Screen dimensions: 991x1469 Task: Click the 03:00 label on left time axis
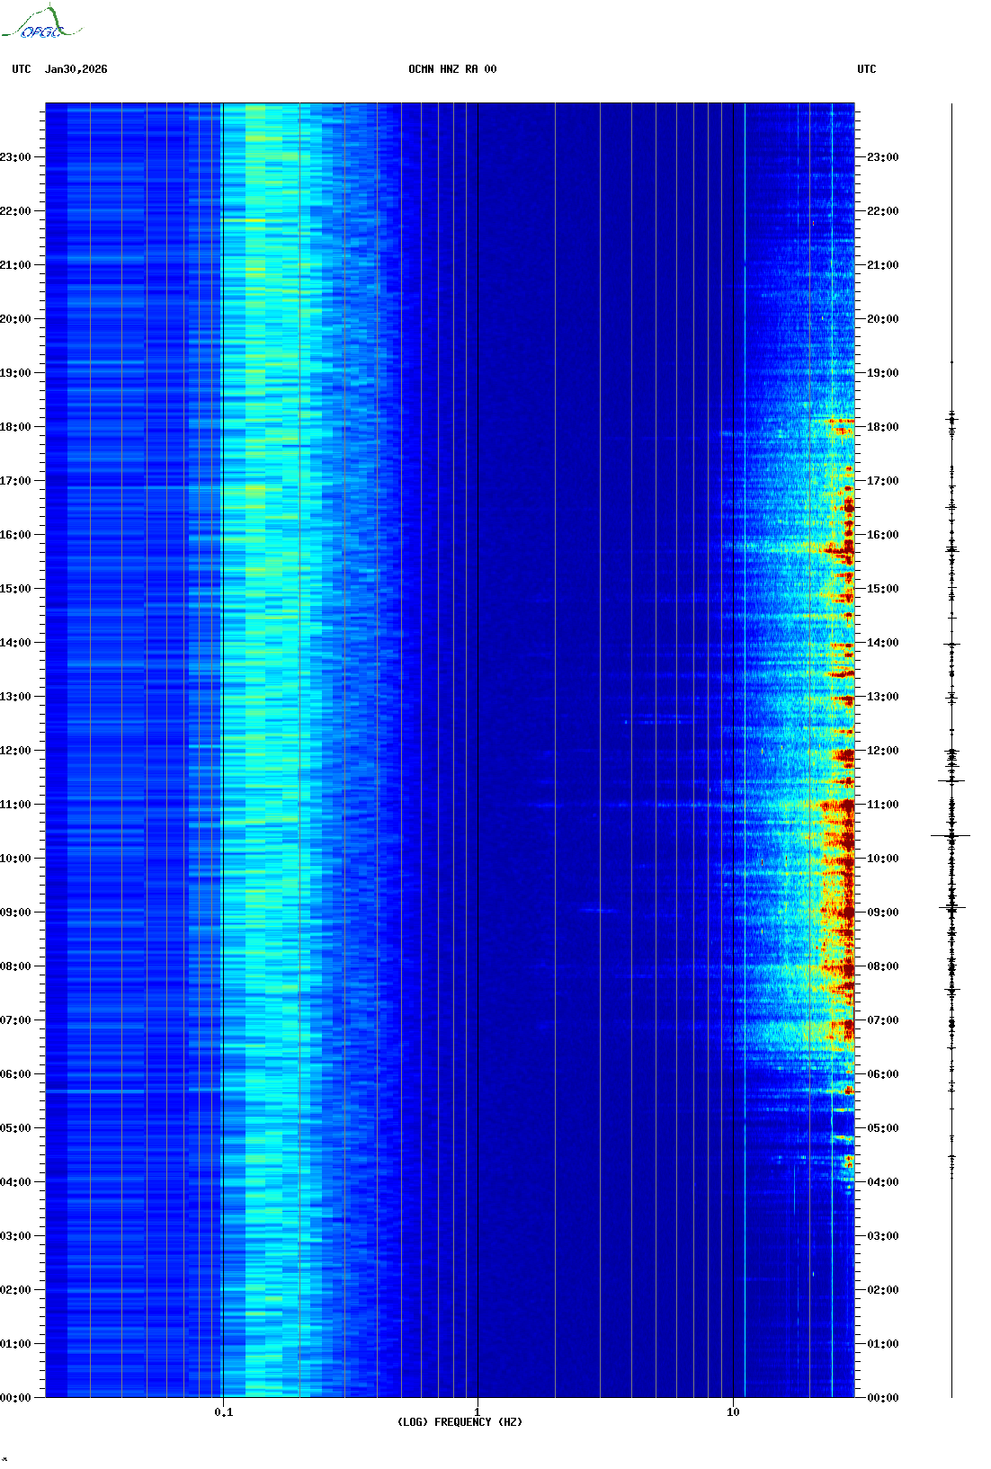(15, 1236)
